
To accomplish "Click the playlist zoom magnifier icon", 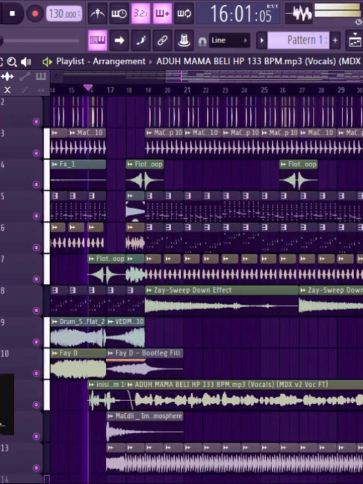I will 12,62.
